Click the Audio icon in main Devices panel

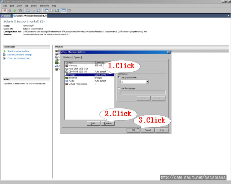coord(57,66)
